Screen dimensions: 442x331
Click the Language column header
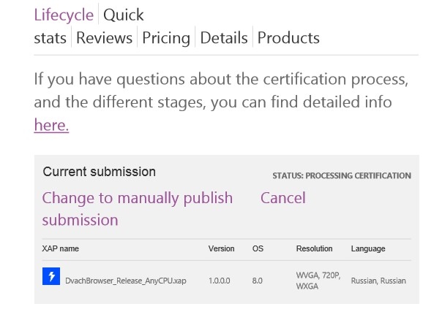368,249
